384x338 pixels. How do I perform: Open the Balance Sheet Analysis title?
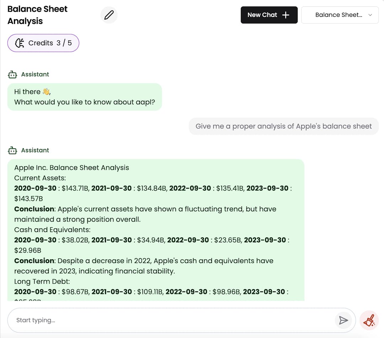[x=37, y=15]
